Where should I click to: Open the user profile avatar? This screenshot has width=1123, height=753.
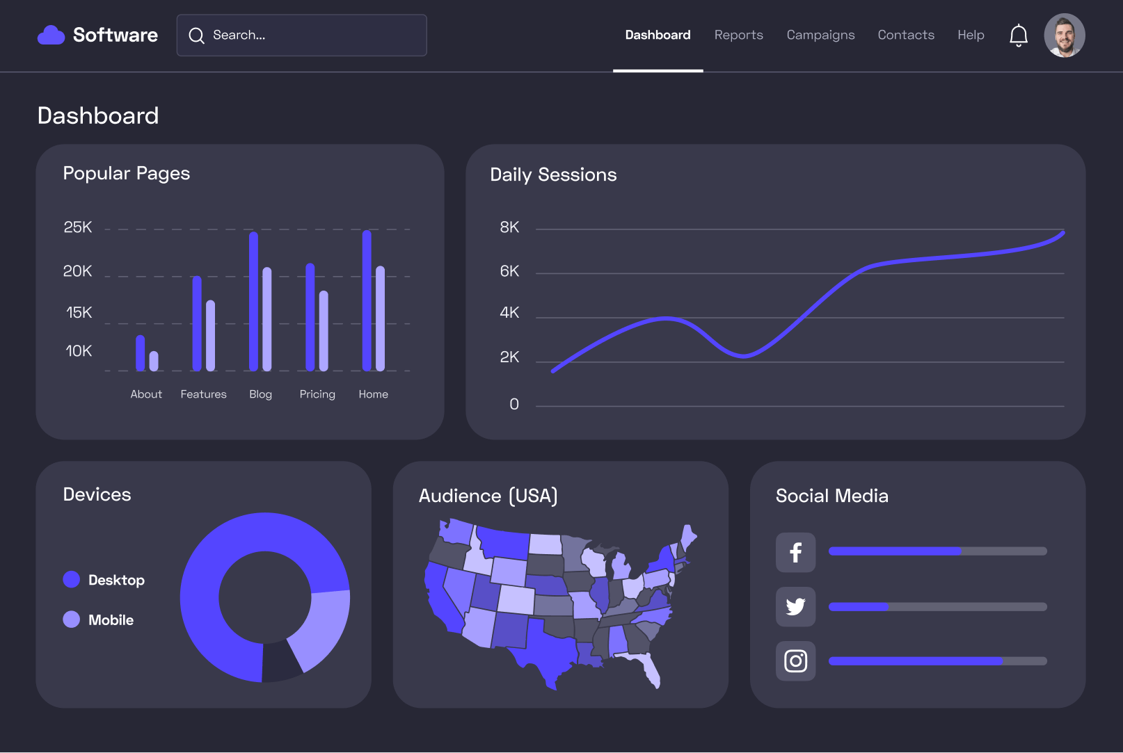[x=1065, y=35]
